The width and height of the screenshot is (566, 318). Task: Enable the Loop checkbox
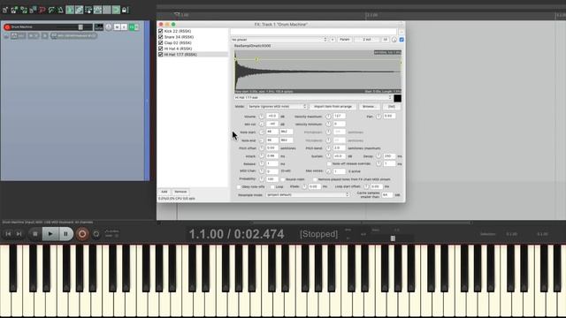[272, 186]
